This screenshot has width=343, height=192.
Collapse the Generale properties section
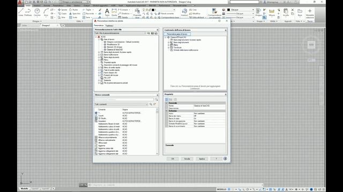tap(166, 103)
